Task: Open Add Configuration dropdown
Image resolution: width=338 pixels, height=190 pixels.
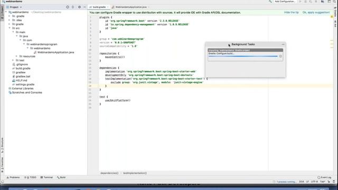Action: point(285,2)
